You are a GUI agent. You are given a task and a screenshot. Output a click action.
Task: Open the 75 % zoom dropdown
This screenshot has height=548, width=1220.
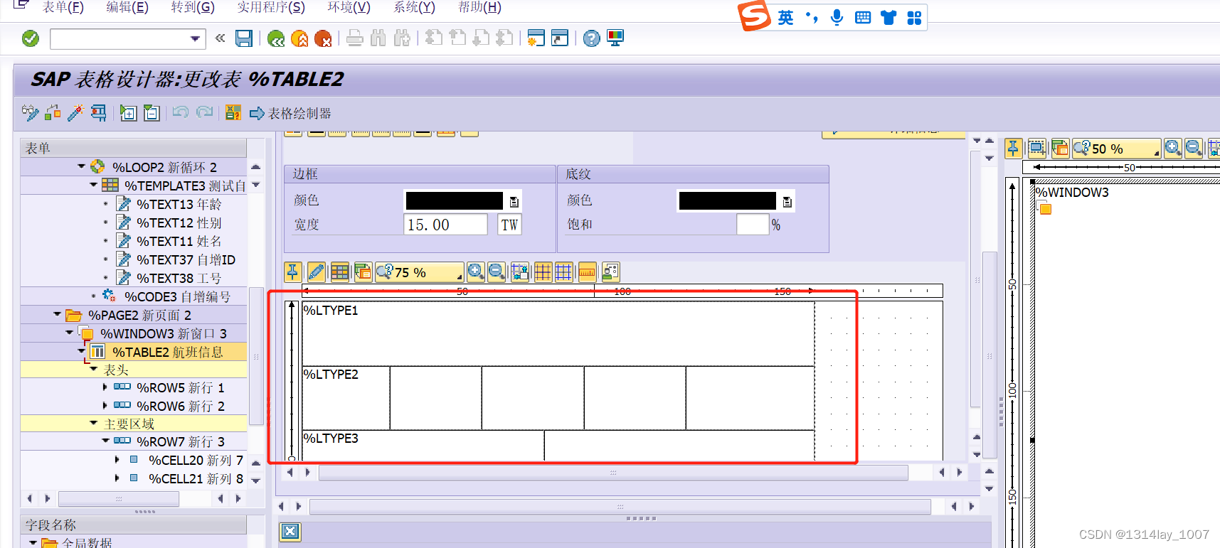point(459,276)
